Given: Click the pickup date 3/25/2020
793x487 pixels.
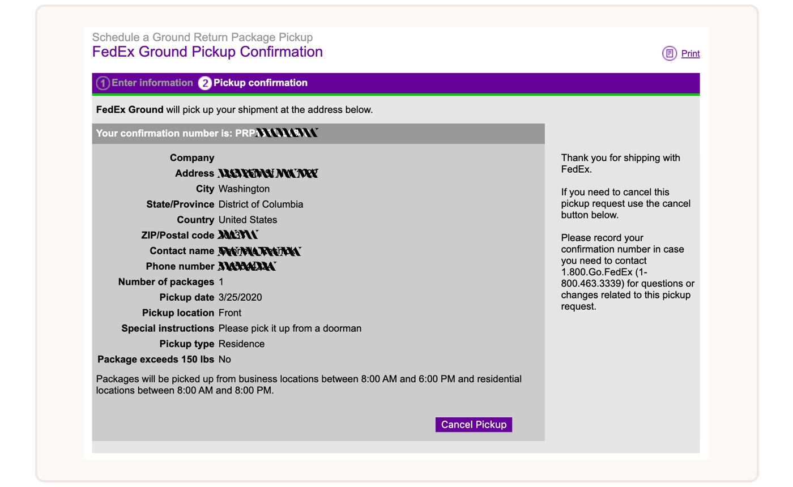Looking at the screenshot, I should coord(240,297).
